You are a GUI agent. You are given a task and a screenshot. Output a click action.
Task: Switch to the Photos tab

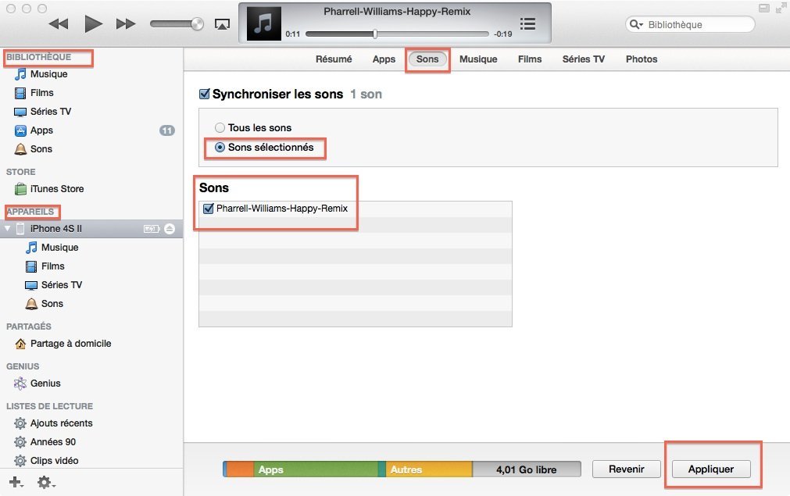click(642, 59)
